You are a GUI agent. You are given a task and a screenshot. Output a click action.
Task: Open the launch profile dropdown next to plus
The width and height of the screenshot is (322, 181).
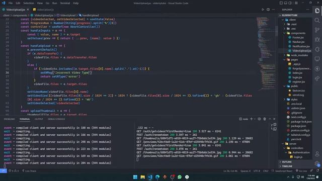255,119
